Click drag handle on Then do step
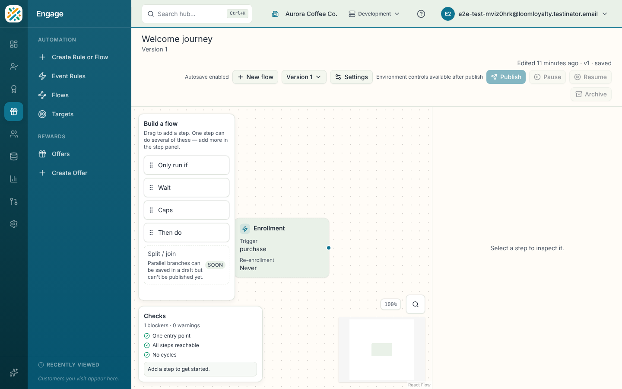 tap(151, 233)
